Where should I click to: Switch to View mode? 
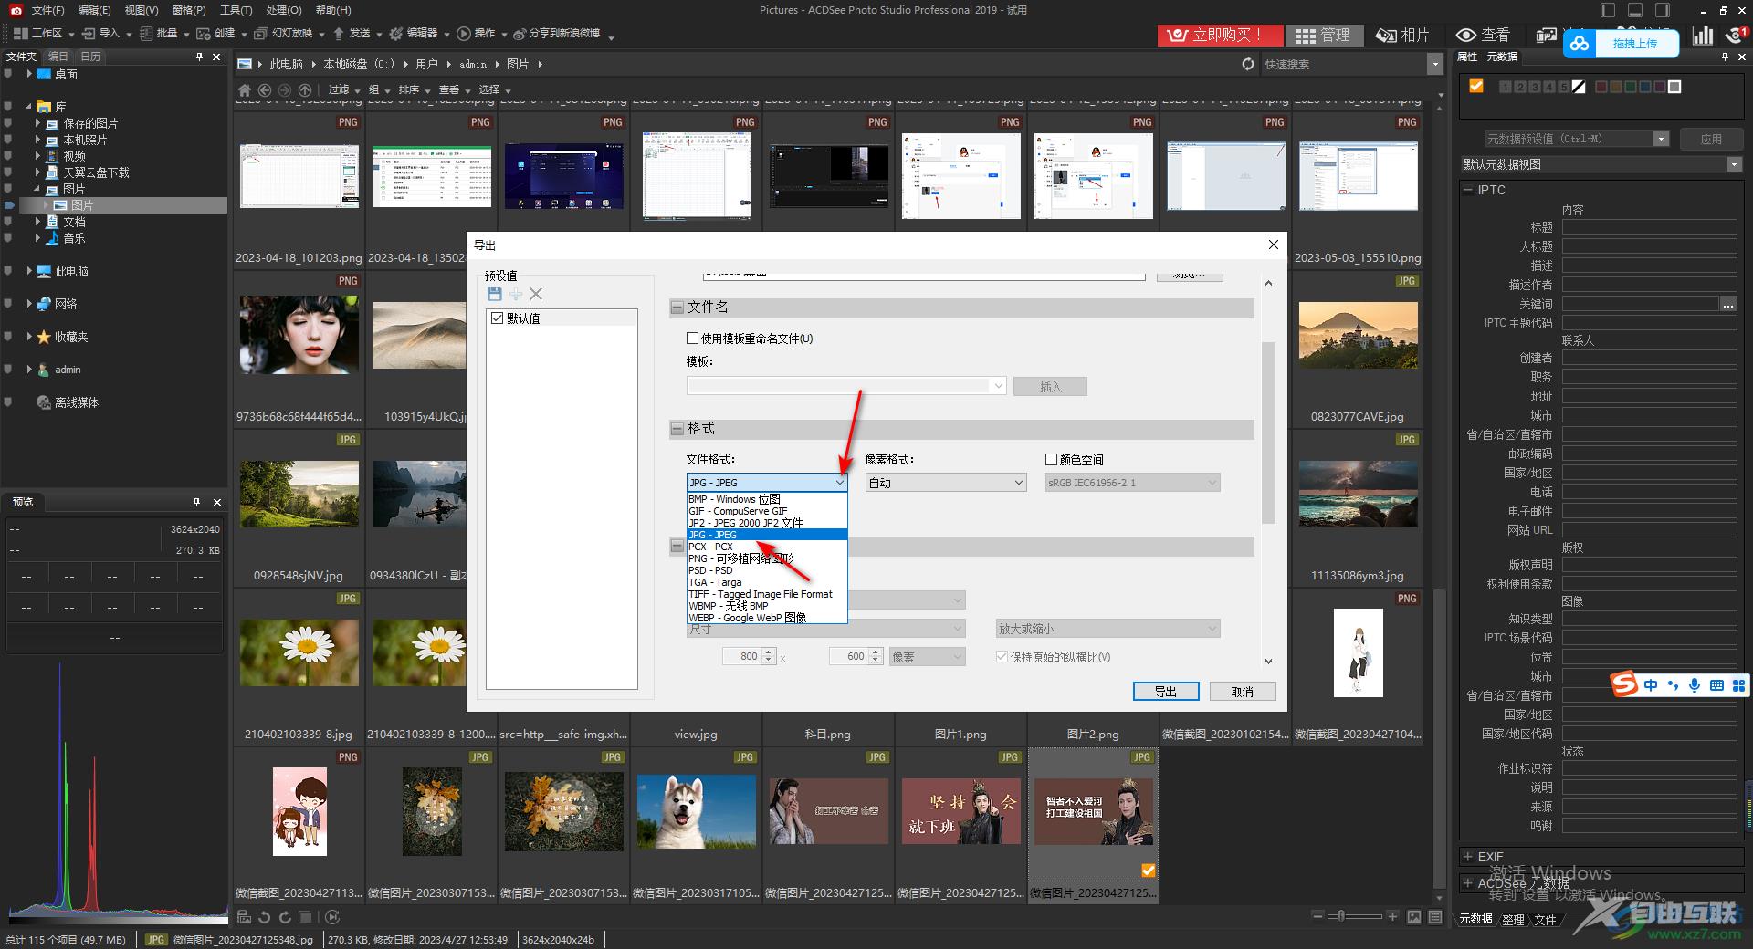pos(1483,35)
